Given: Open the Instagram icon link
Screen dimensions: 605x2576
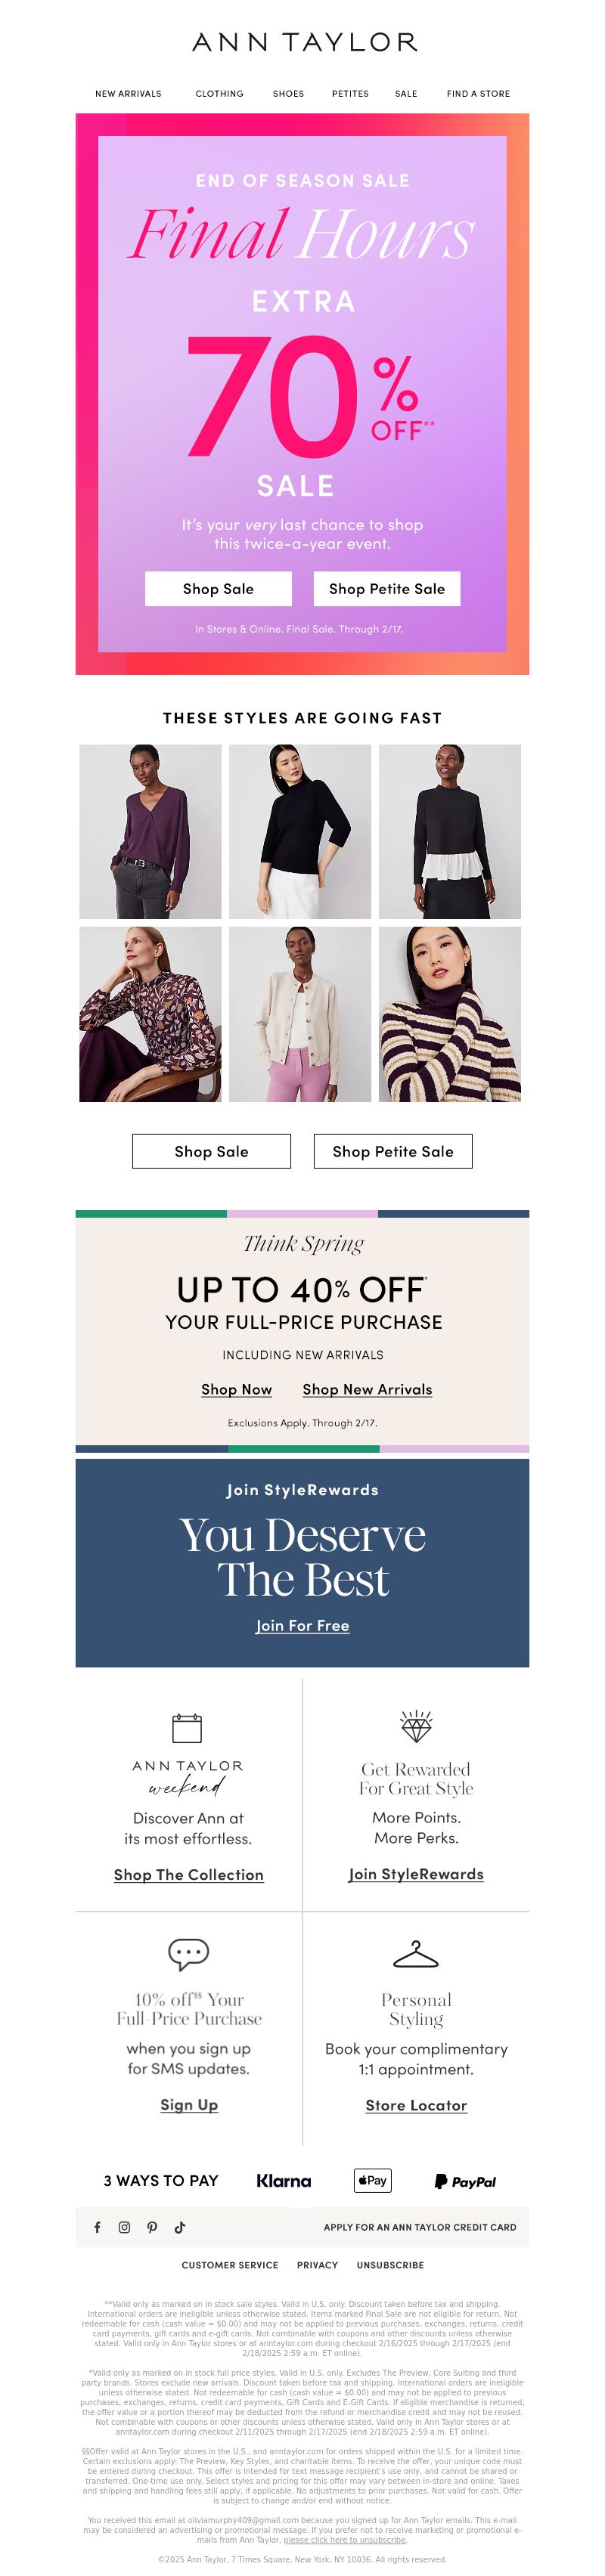Looking at the screenshot, I should pos(125,2227).
